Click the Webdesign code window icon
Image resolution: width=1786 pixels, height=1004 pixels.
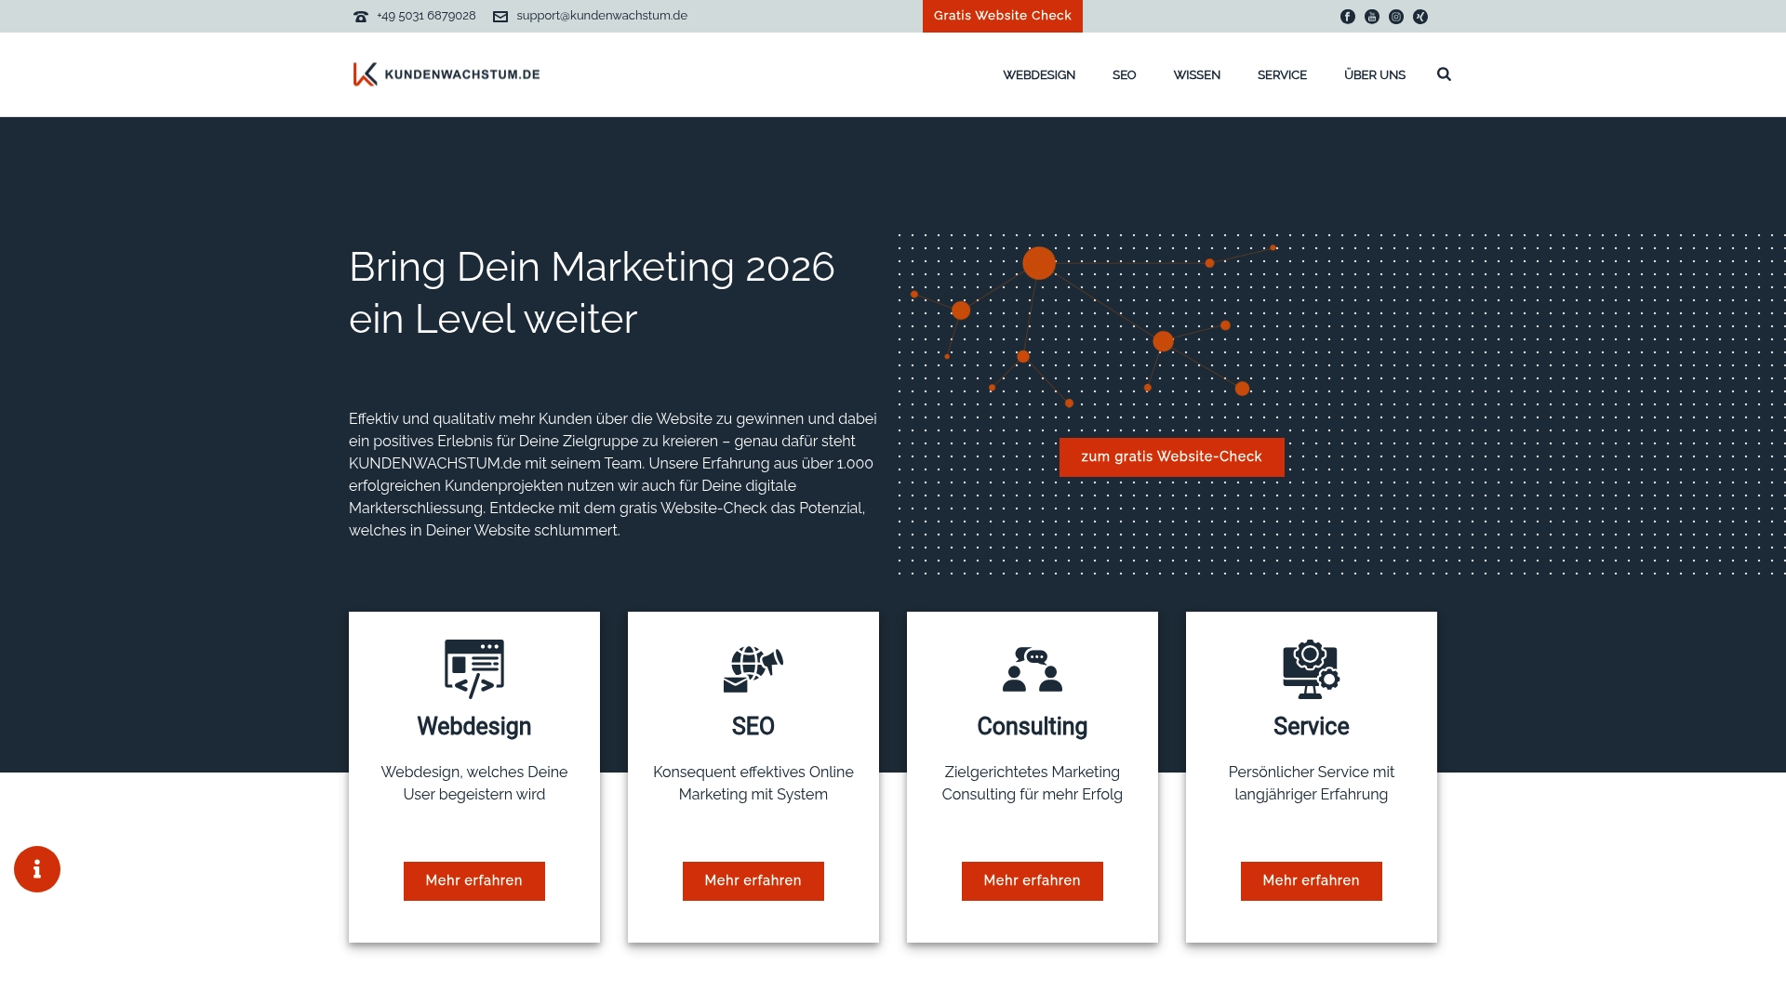click(x=474, y=669)
